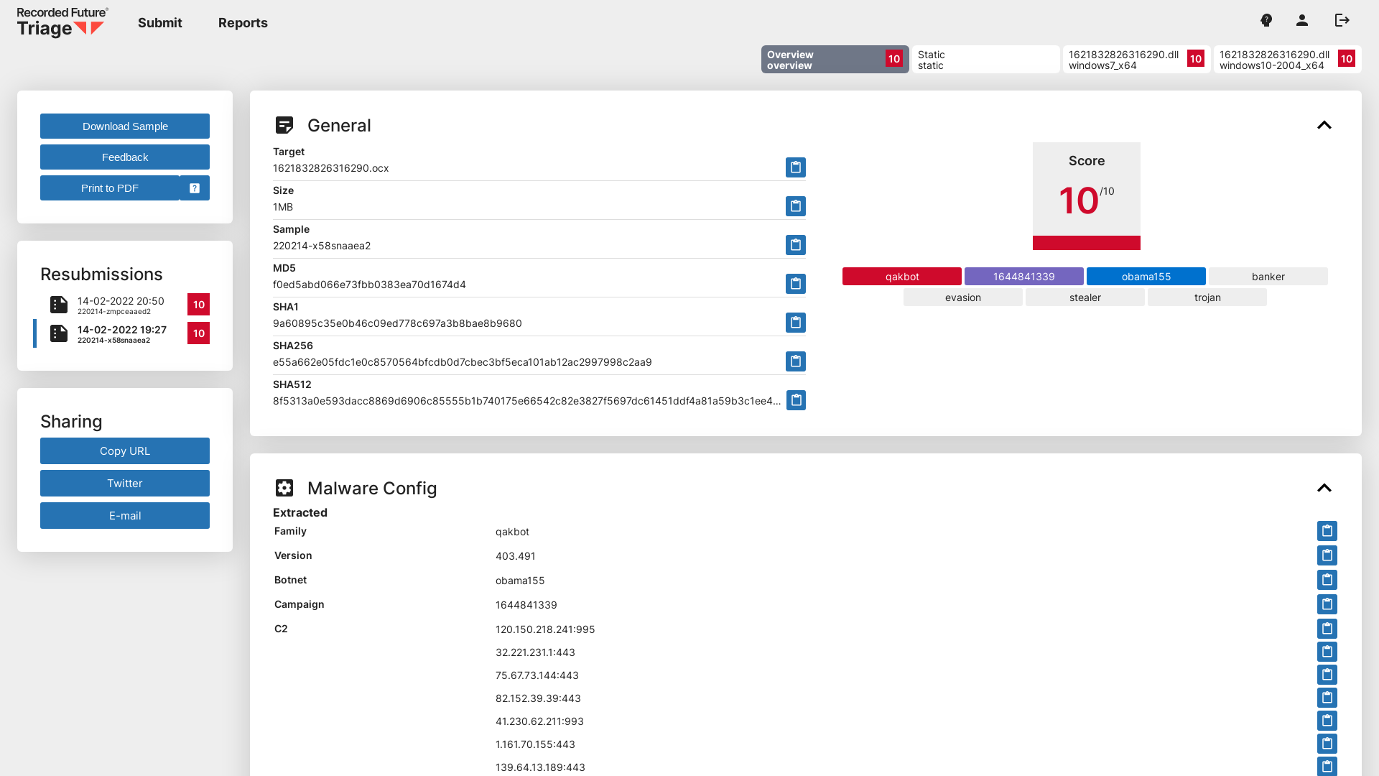This screenshot has width=1379, height=776.
Task: Open resubmission 220214-zmpceaaed2
Action: pos(122,305)
